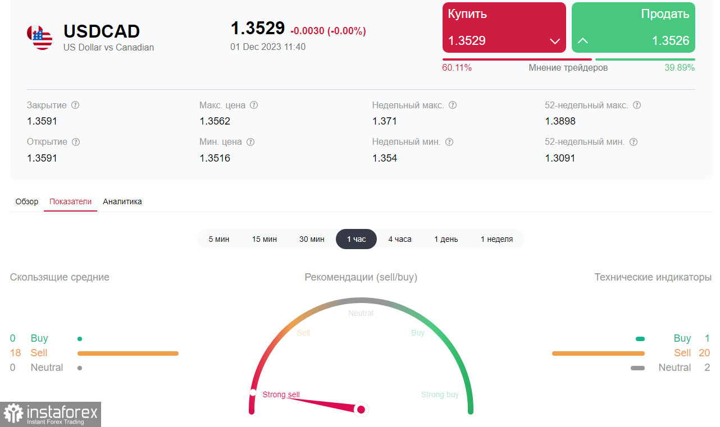Open help icon next to 52-недельный макс.
The image size is (720, 427).
click(637, 105)
